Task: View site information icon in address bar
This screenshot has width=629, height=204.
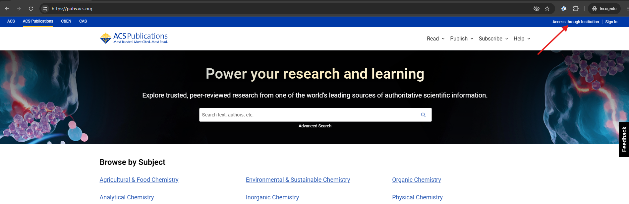Action: (45, 9)
